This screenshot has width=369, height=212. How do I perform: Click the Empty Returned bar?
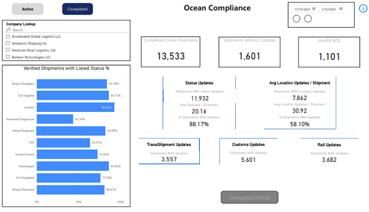click(70, 190)
